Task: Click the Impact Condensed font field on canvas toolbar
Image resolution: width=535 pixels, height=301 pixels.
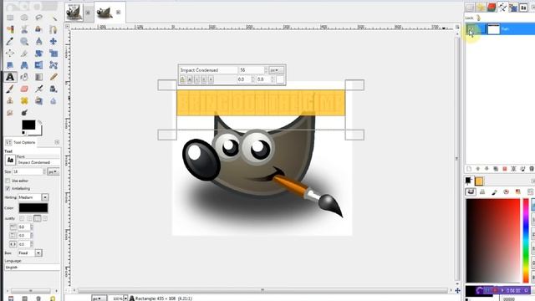Action: (208, 70)
